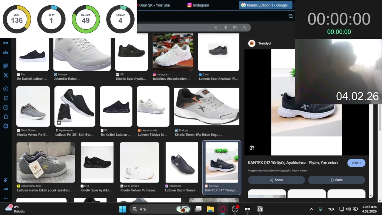Open Google Lens camera search icon
This screenshot has width=382, height=215.
pyautogui.click(x=235, y=27)
